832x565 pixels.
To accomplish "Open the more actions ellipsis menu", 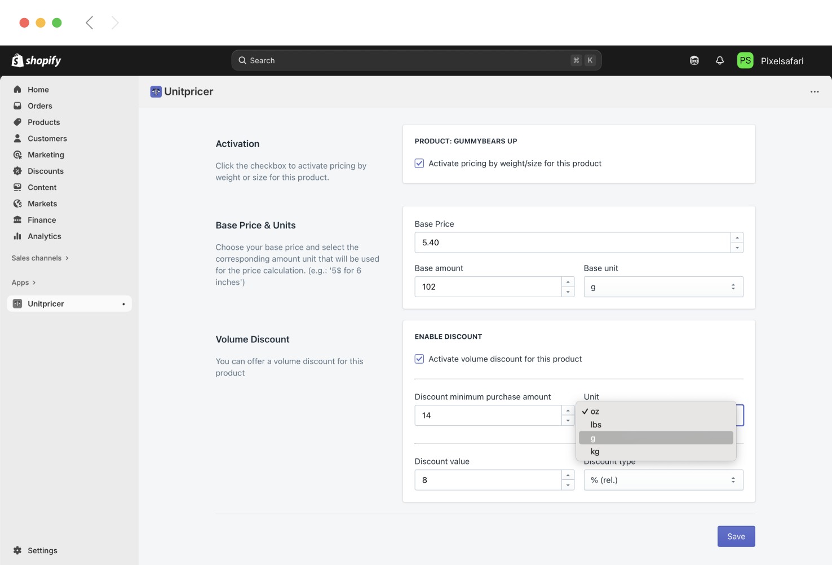I will (815, 91).
